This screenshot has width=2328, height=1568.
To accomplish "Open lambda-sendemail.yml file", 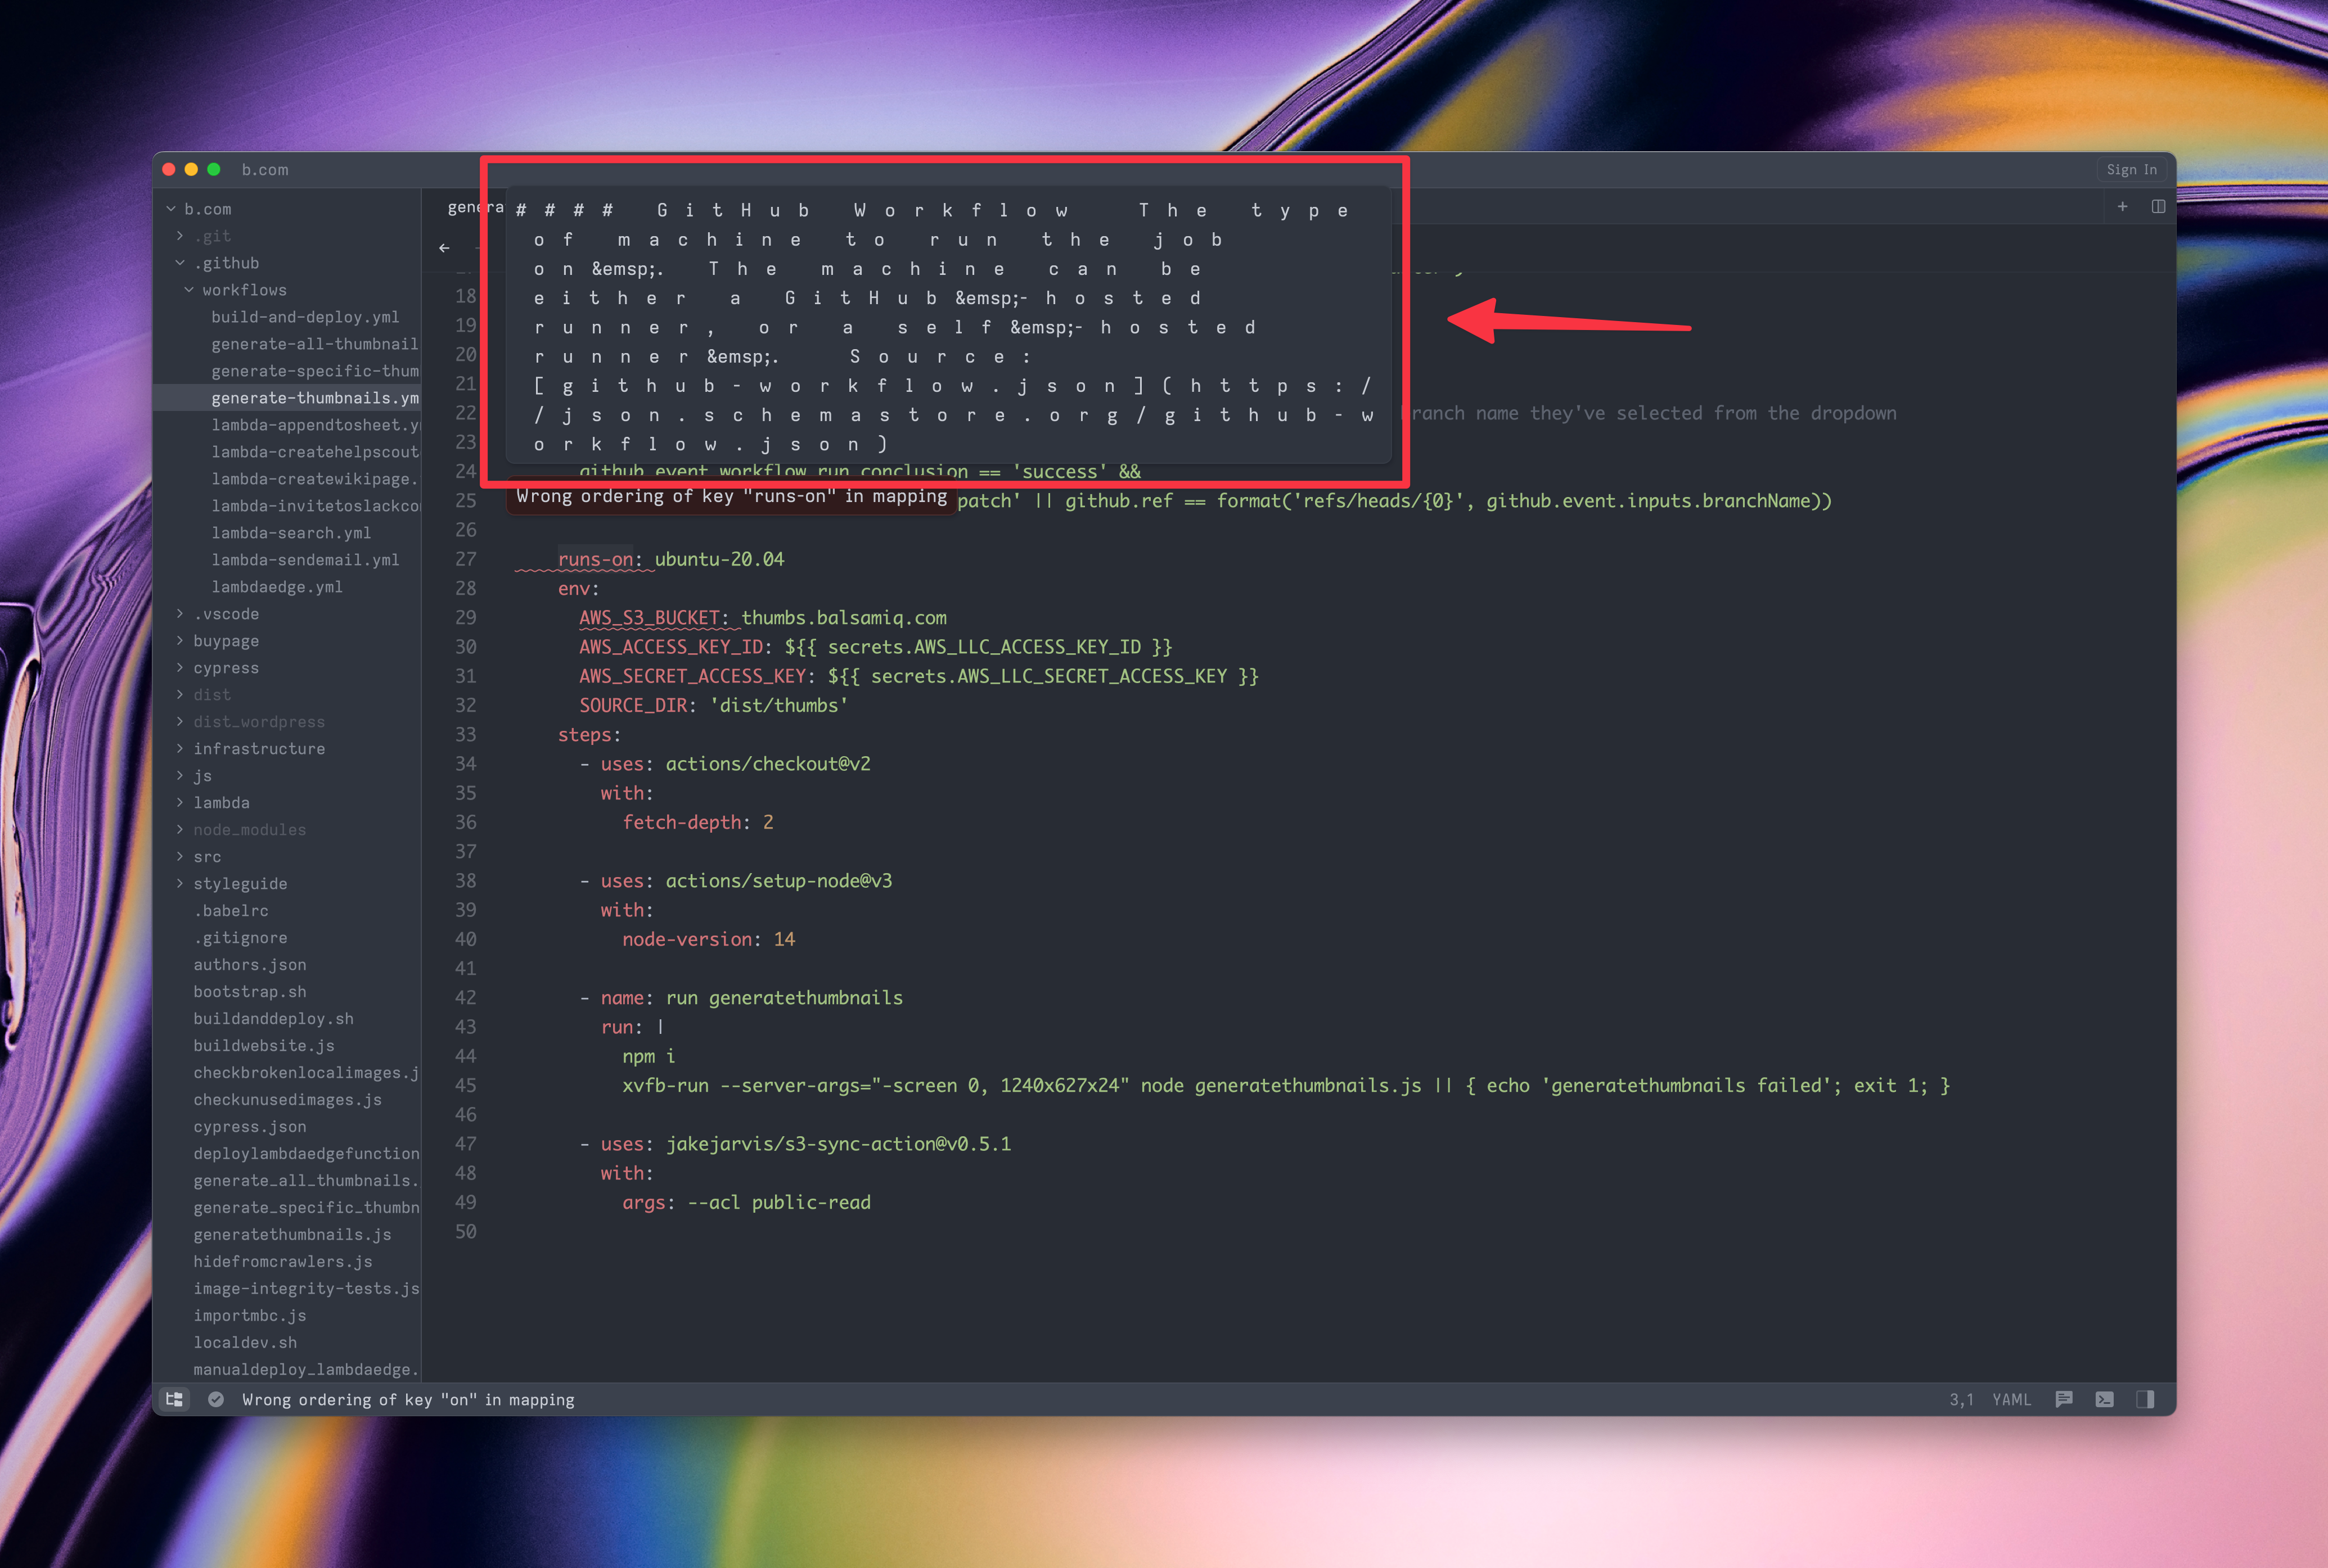I will coord(305,560).
